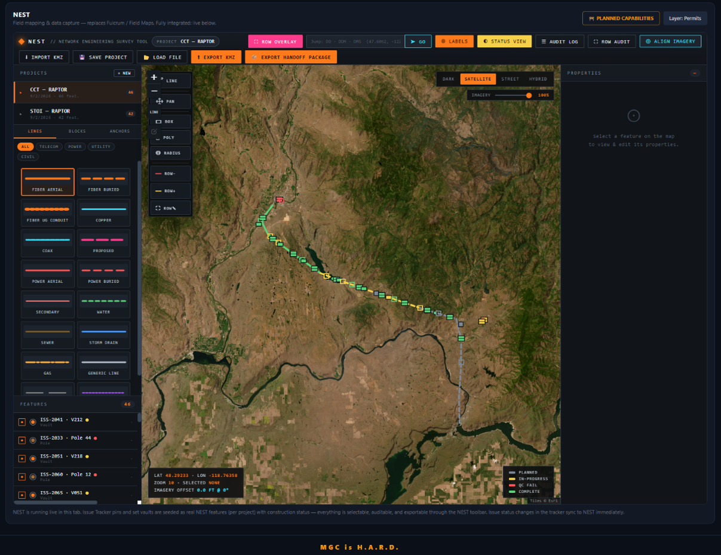Filter line types by Telecom

[49, 147]
